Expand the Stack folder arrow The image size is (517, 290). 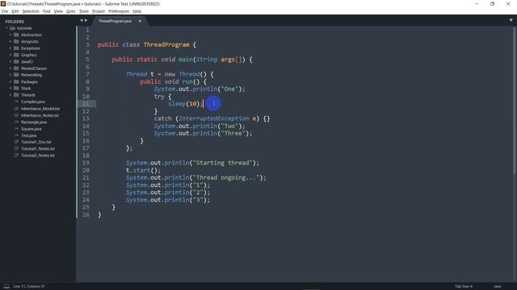coord(11,88)
